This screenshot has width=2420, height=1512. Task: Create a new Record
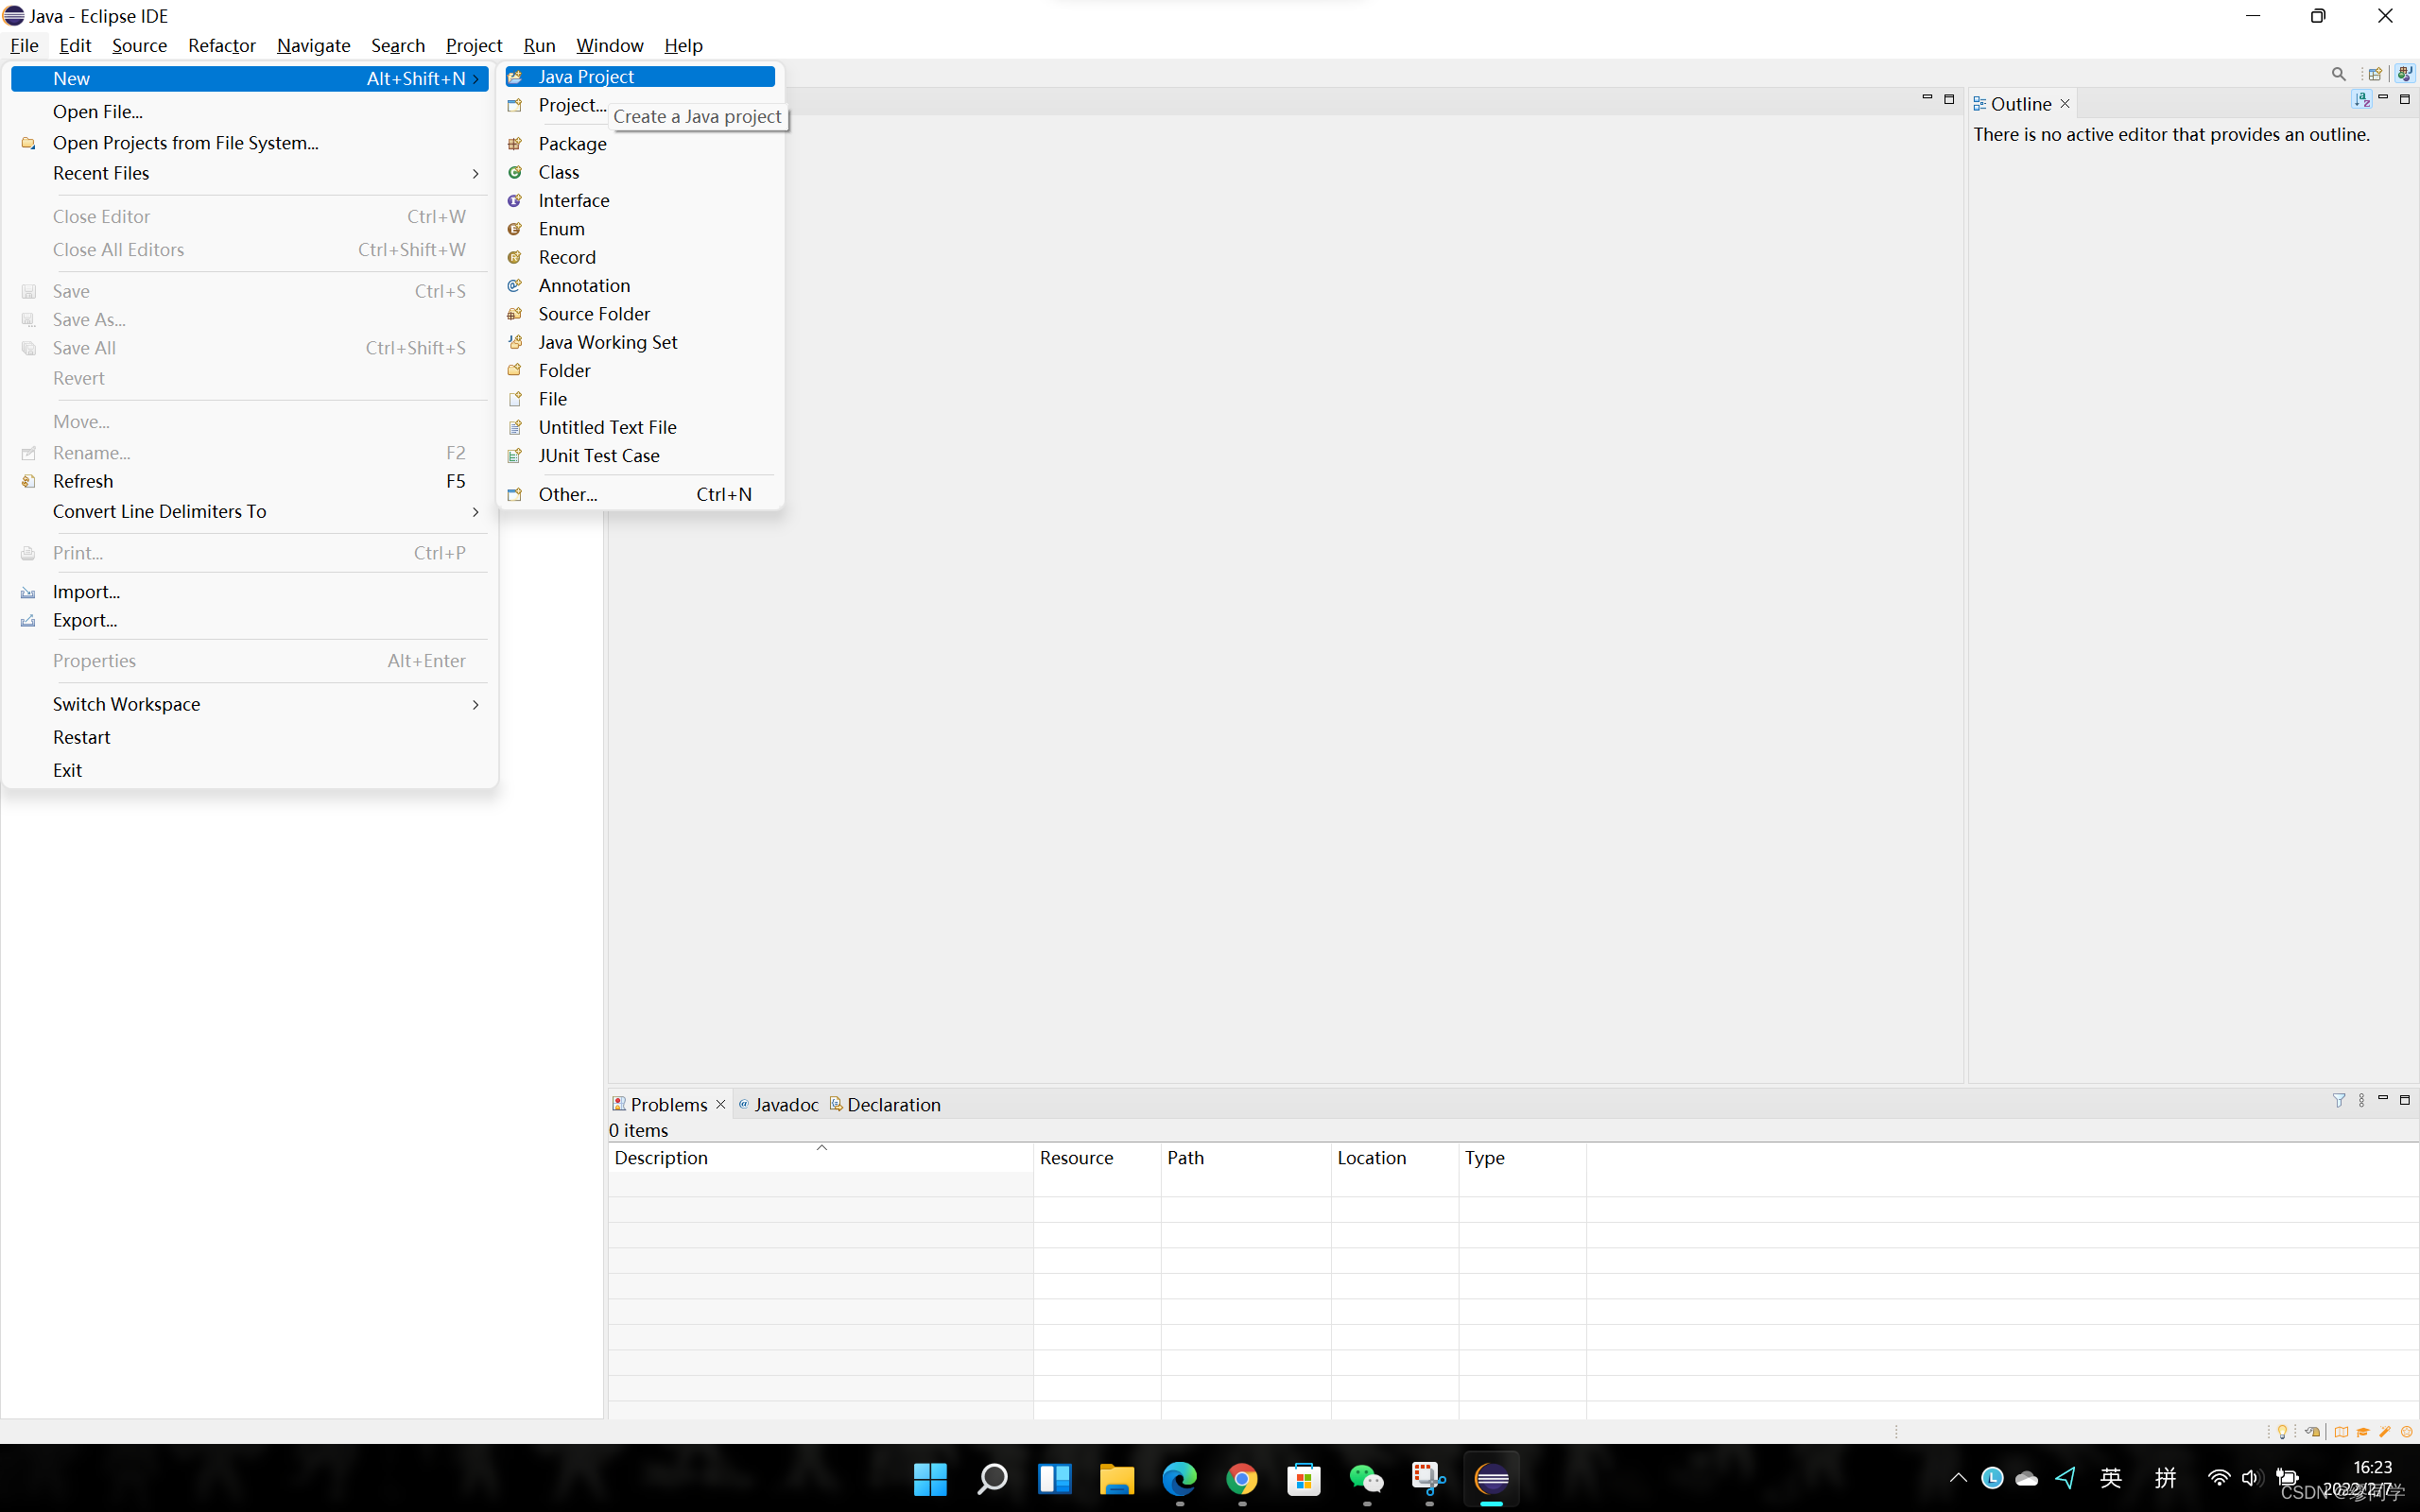click(640, 257)
